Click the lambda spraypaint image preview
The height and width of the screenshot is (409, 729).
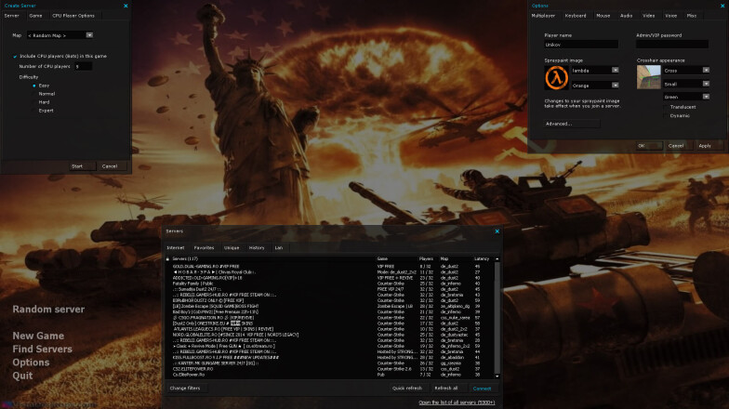click(556, 78)
